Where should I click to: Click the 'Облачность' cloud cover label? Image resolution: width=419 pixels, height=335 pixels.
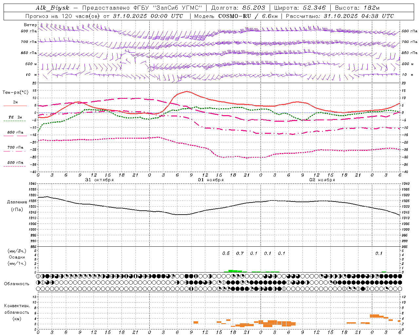tap(17, 284)
